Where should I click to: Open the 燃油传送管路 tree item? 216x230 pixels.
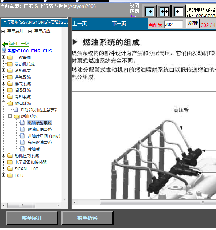40,130
